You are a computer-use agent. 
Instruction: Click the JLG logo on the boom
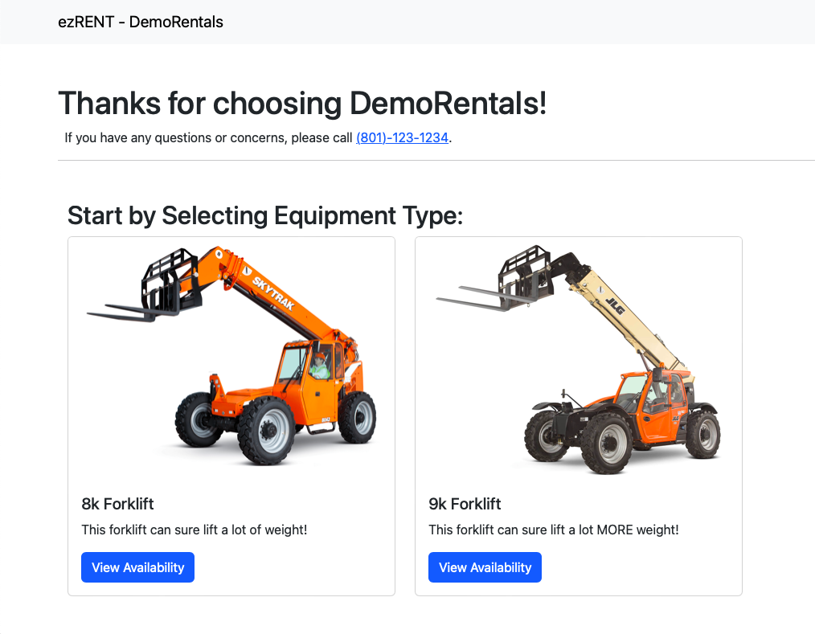615,305
